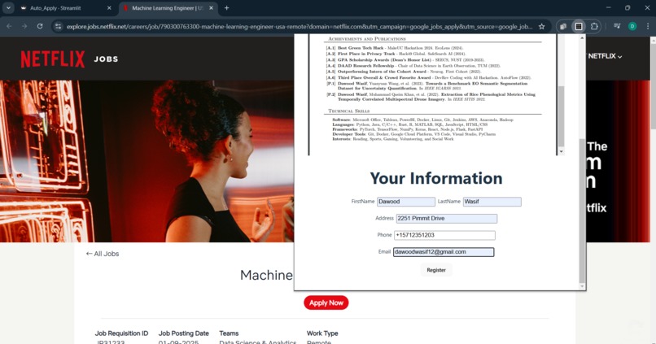656x344 pixels.
Task: Open the tab search dropdown arrow
Action: click(x=8, y=8)
